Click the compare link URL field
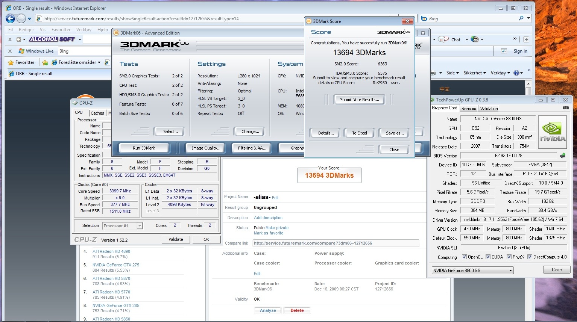 [336, 243]
